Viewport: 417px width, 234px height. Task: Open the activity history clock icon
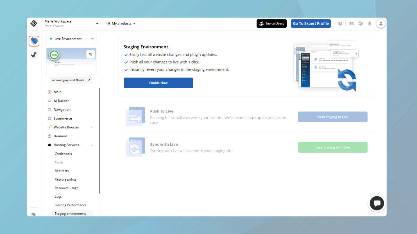point(340,24)
